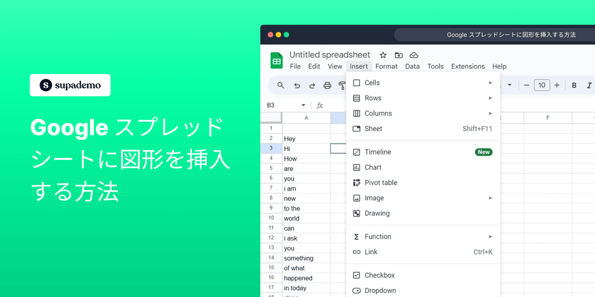The image size is (595, 297).
Task: Undo the last action
Action: tap(297, 85)
